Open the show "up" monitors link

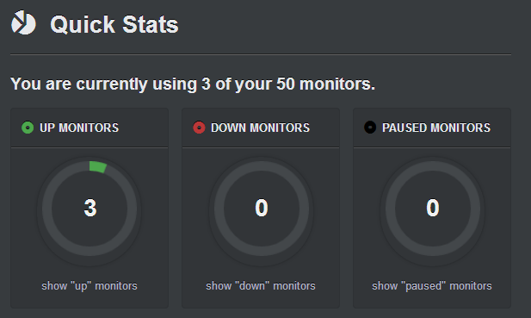90,286
